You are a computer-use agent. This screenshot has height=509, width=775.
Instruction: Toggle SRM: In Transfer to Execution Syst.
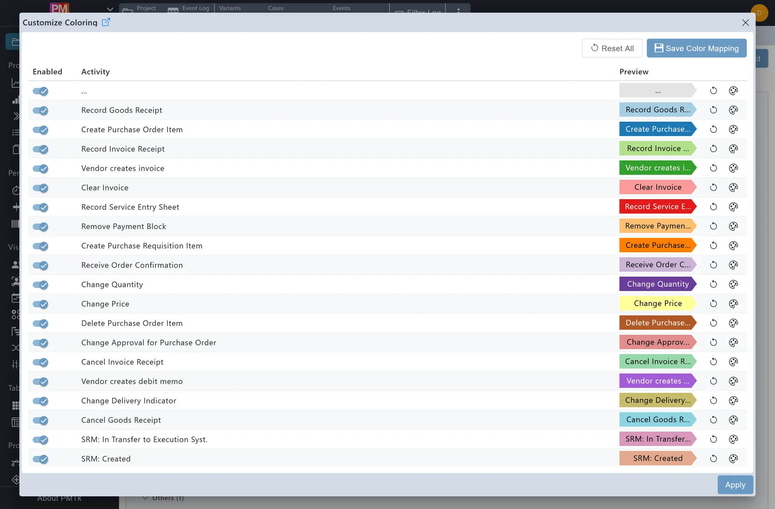(40, 440)
